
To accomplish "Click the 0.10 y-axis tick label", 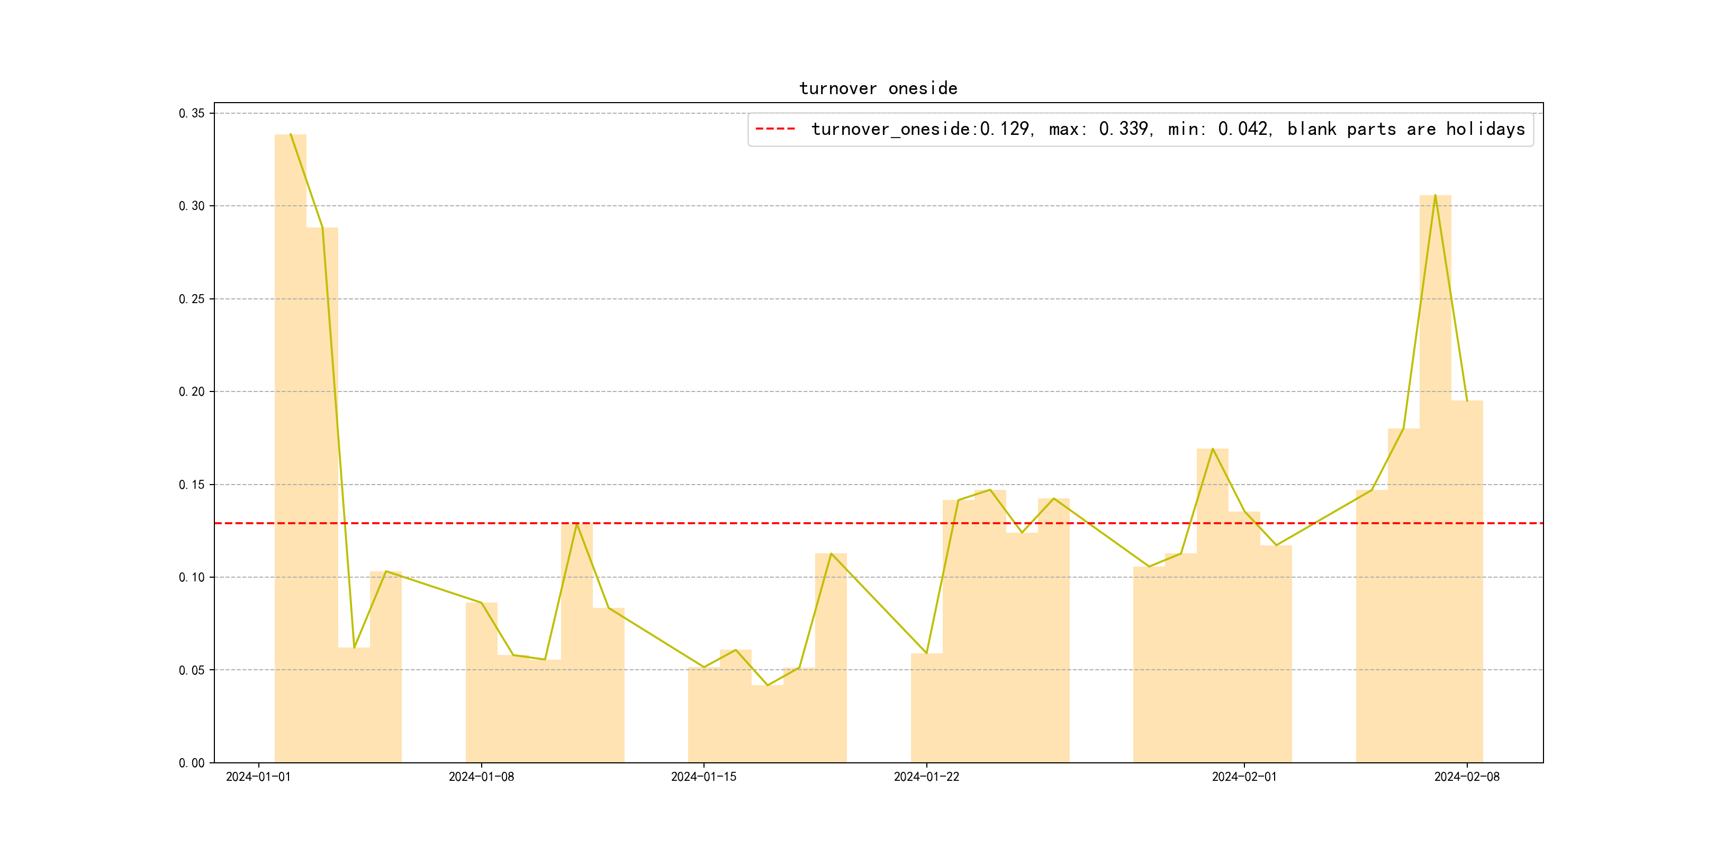I will [x=192, y=578].
